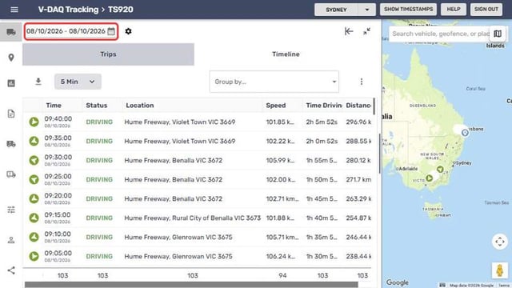The width and height of the screenshot is (512, 288).
Task: Open the hamburger menu
Action: coord(14,10)
